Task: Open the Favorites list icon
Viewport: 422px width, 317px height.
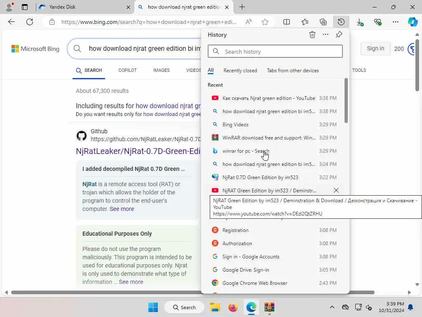Action: pyautogui.click(x=305, y=22)
